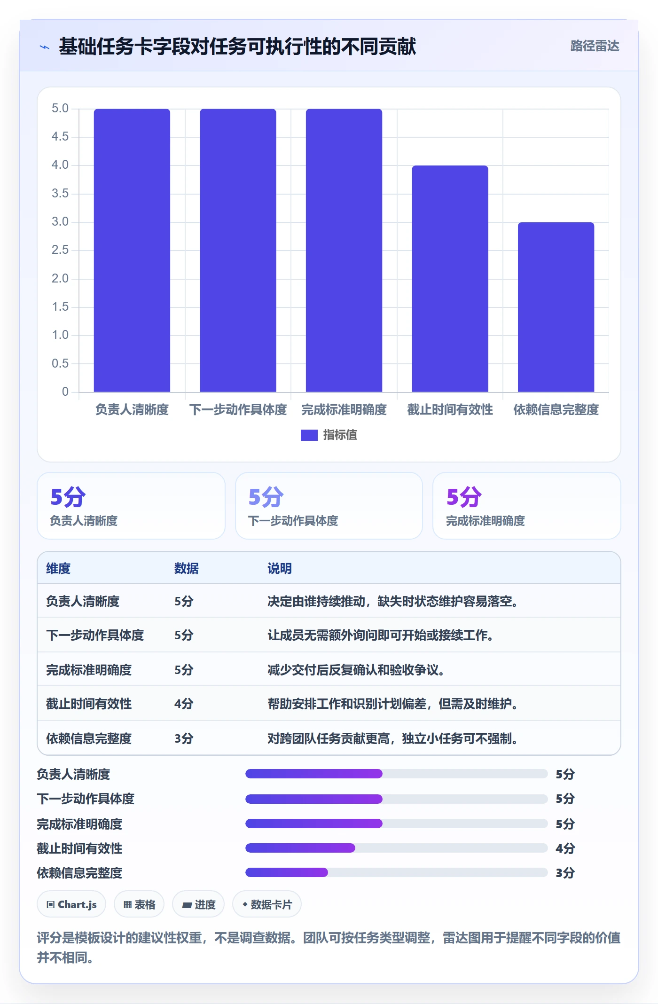Screen dimensions: 658x1004
Task: Click the description 让成员无需额外询问即可开始或接续工作
Action: tap(381, 635)
